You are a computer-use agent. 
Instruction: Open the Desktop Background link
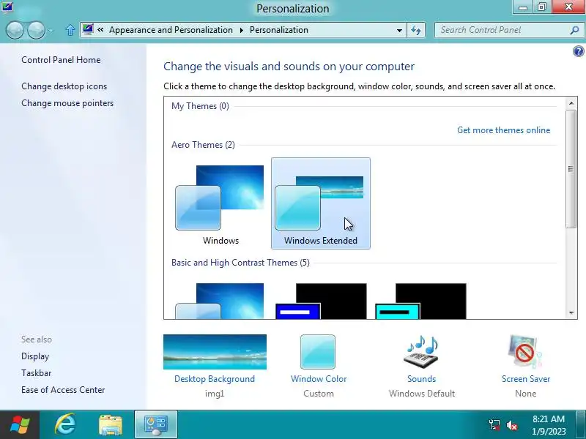215,379
